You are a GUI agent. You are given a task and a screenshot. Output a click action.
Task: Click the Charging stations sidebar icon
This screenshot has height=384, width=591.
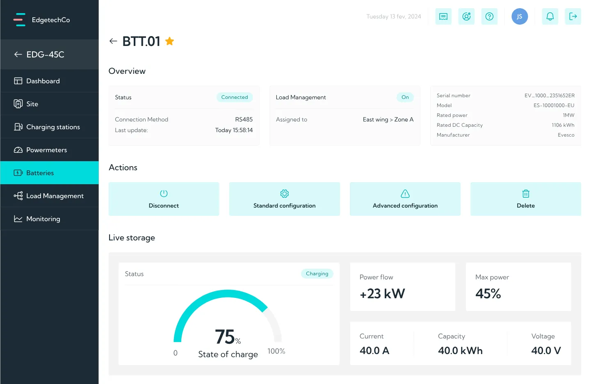pos(18,127)
